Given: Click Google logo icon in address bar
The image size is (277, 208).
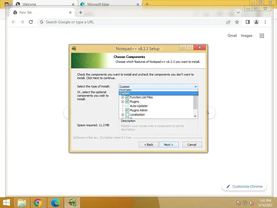Looking at the screenshot, I should (x=42, y=22).
